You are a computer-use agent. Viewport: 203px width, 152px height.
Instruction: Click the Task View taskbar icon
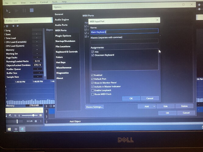(x=16, y=129)
